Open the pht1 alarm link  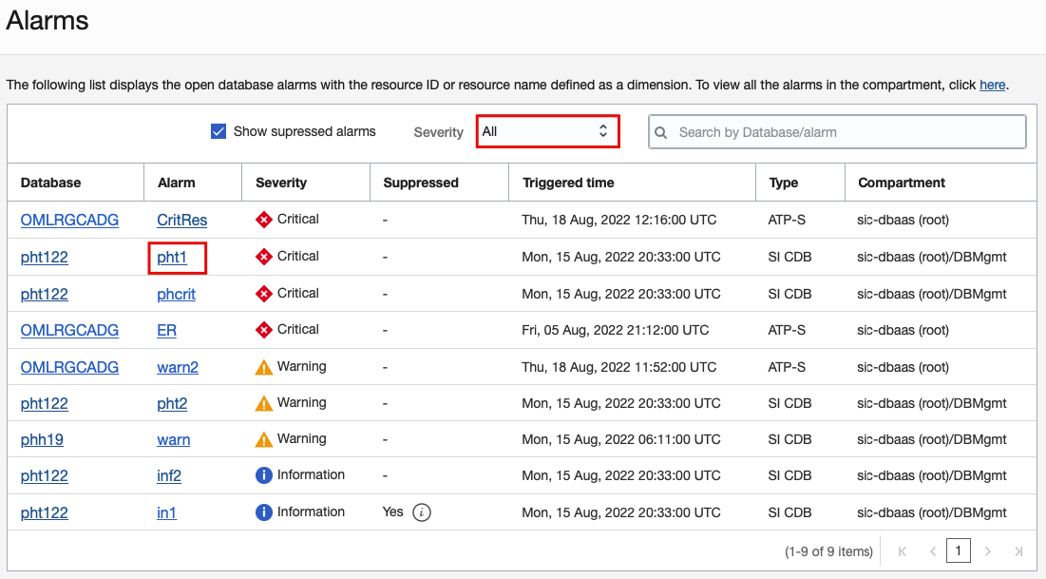pos(172,257)
